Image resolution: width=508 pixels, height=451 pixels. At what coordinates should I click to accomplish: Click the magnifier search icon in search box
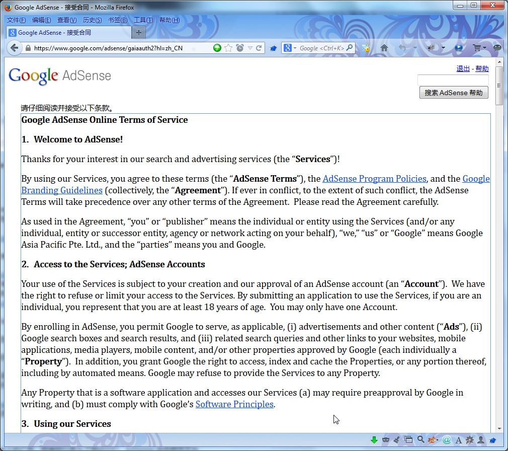(350, 48)
